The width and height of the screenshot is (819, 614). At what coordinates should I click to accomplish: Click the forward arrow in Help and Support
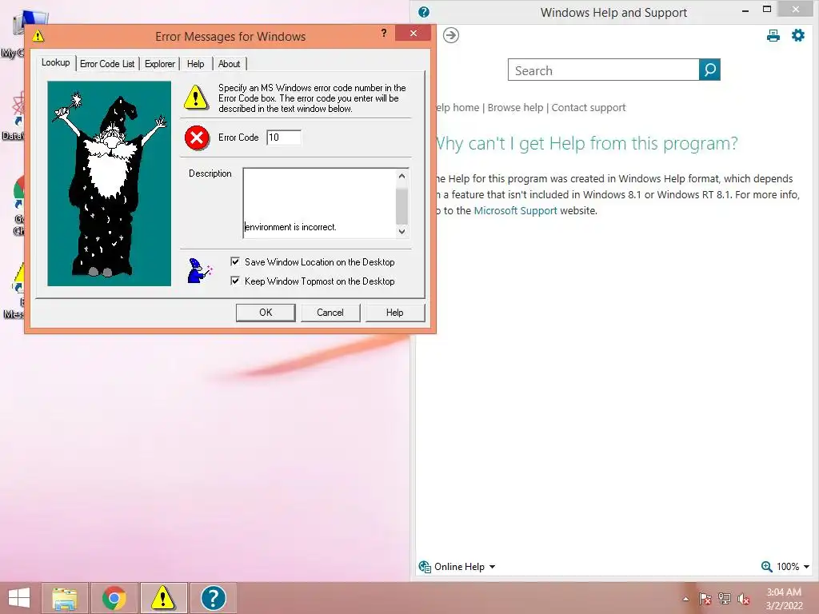[451, 35]
